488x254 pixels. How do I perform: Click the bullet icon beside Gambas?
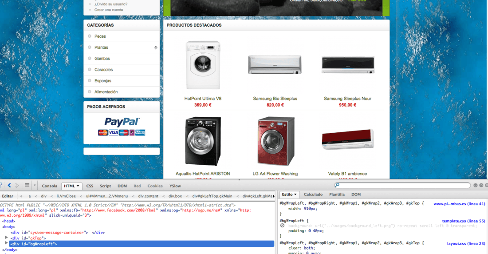(x=90, y=58)
